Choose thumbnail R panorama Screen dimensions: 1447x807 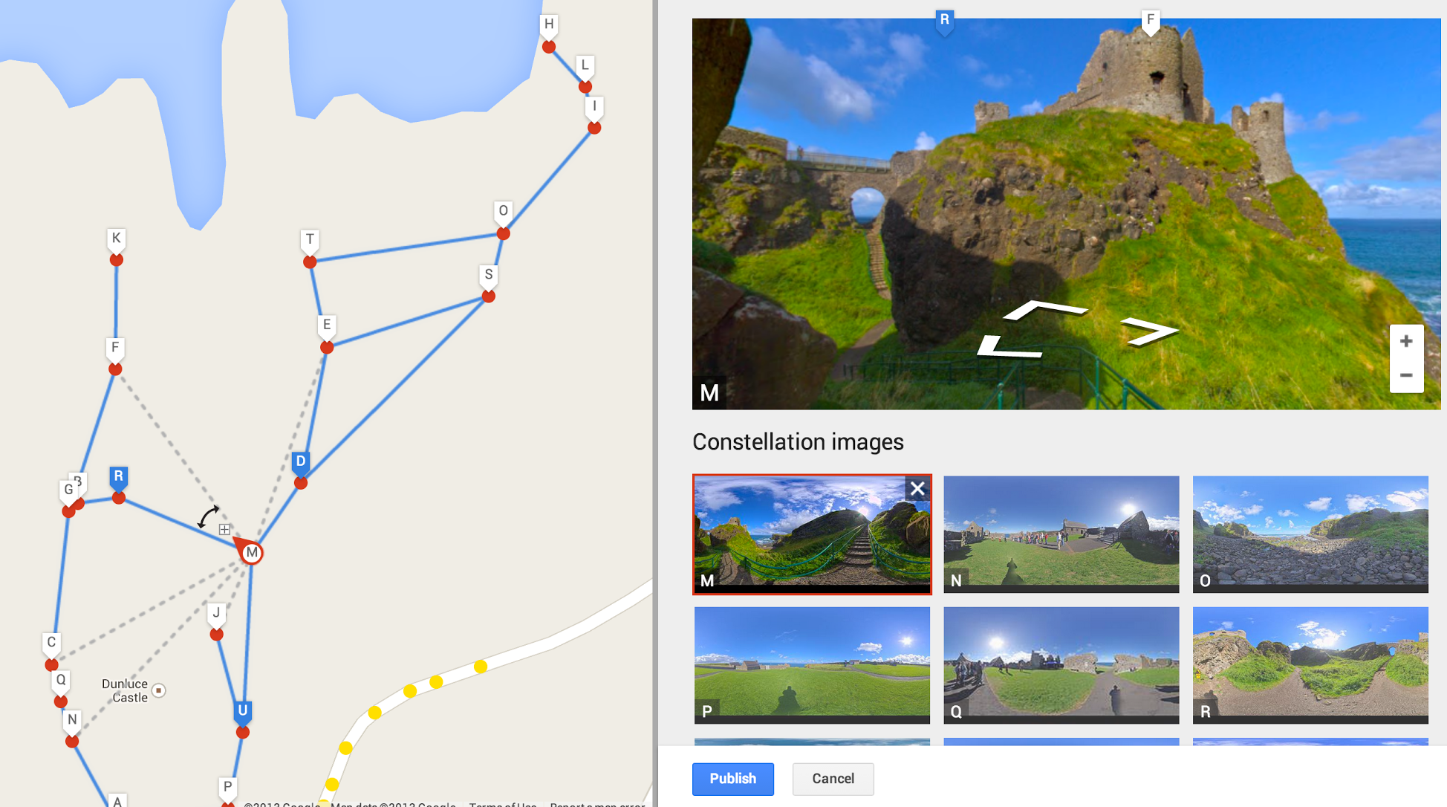click(x=1310, y=665)
